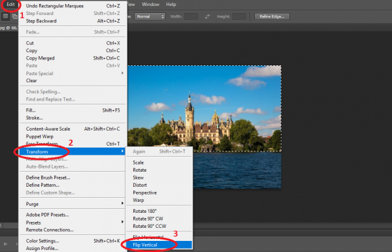Expand the Paste Special submenu arrow
This screenshot has height=252, width=392.
122,73
